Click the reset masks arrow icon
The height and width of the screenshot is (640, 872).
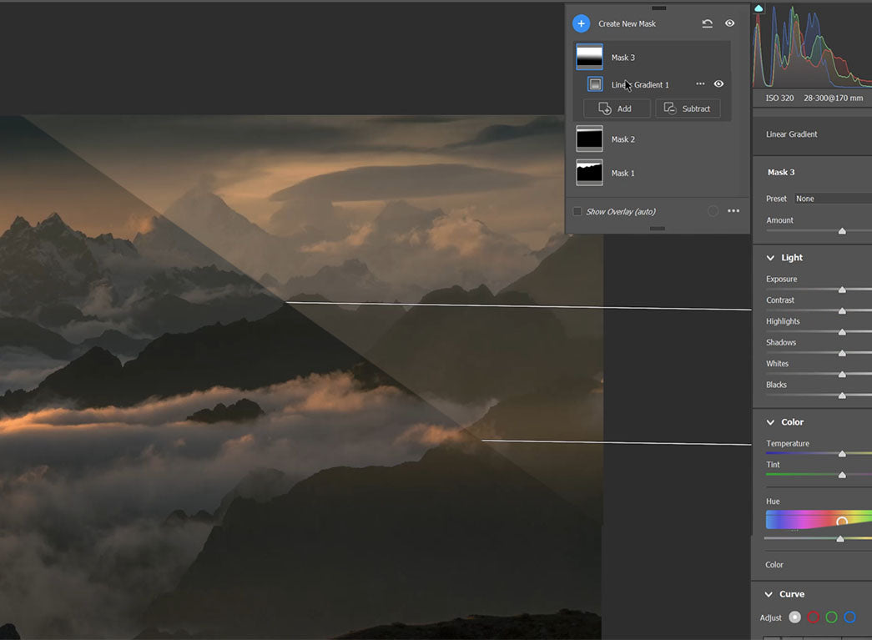pos(707,24)
